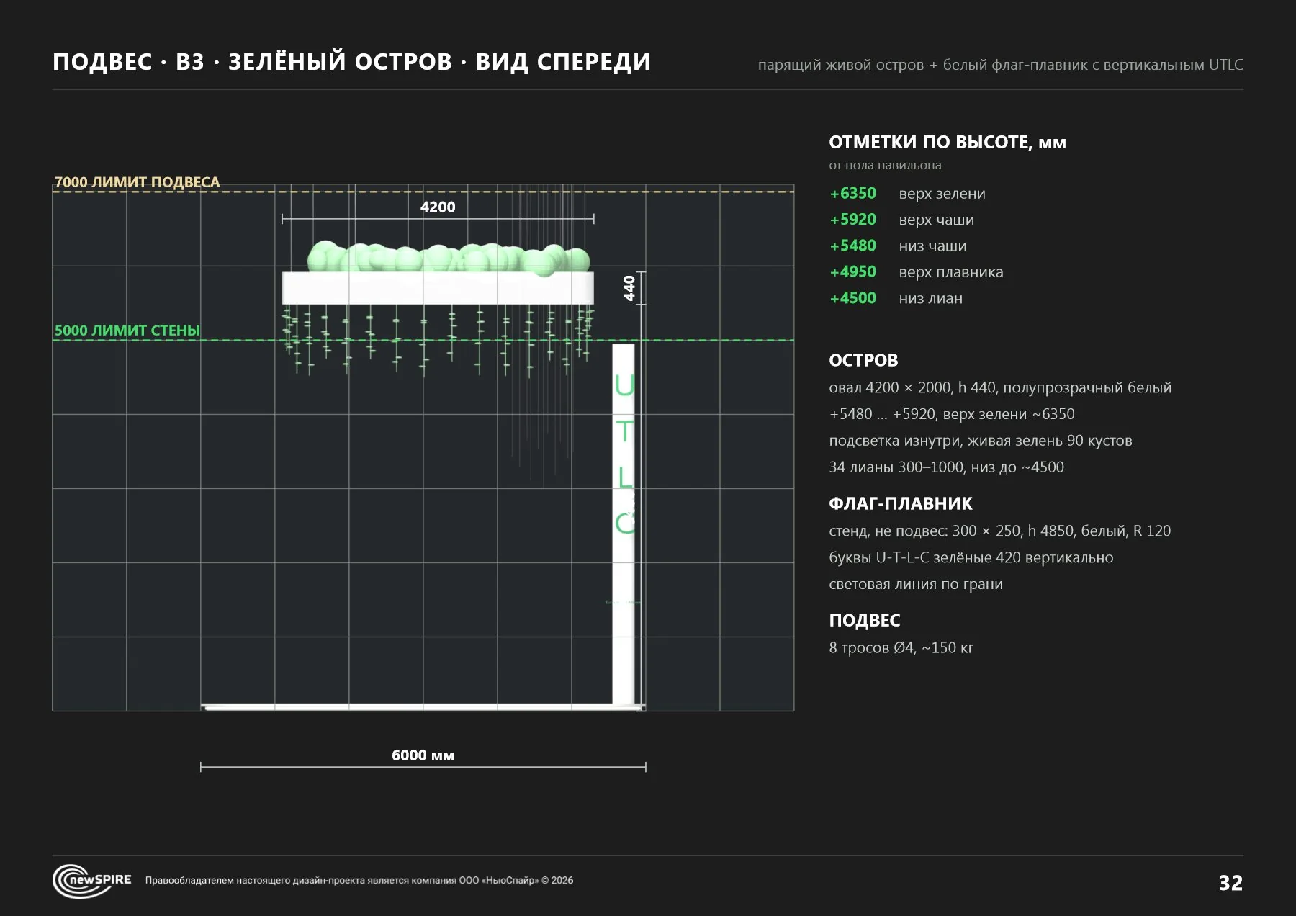Click the 'верх чаши' label
This screenshot has height=916, width=1296.
(936, 220)
